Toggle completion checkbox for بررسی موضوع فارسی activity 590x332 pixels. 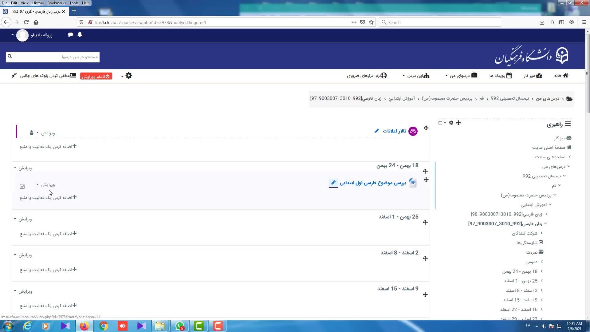[x=22, y=186]
